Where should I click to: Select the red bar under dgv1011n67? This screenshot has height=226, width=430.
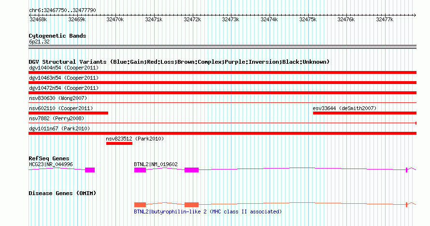click(222, 133)
